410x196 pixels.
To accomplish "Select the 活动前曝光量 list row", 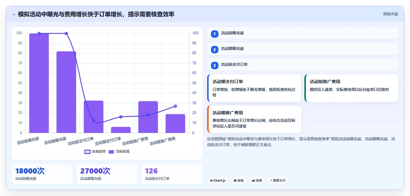I will point(303,33).
